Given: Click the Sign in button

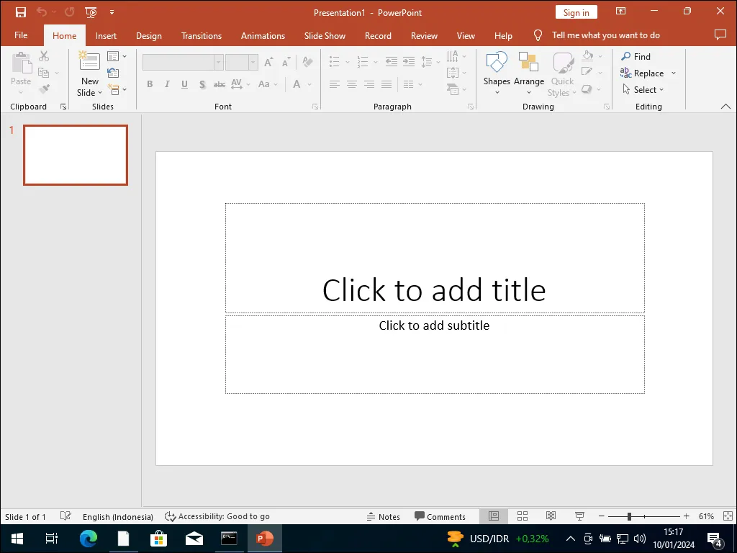Looking at the screenshot, I should (576, 12).
